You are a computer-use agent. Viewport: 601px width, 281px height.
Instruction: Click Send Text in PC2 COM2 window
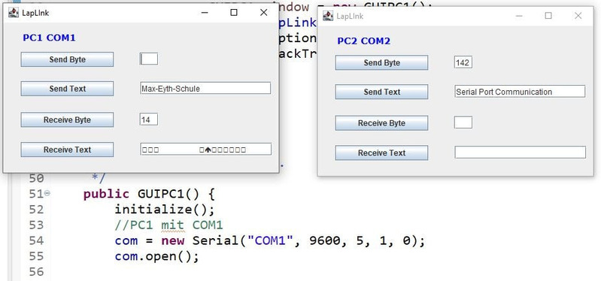coord(381,92)
